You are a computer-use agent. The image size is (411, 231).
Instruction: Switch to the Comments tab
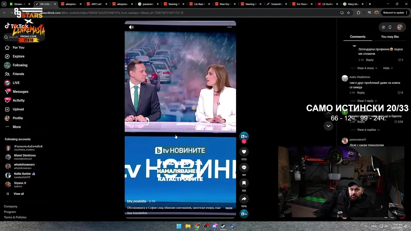coord(357,37)
